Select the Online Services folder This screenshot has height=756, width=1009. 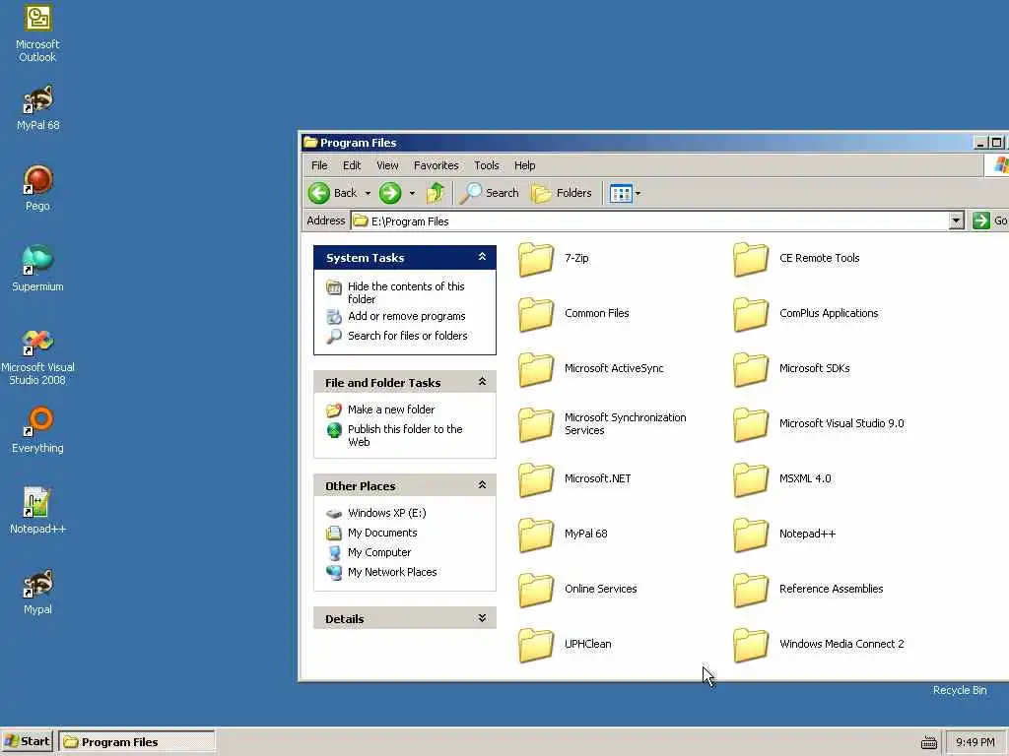point(577,590)
